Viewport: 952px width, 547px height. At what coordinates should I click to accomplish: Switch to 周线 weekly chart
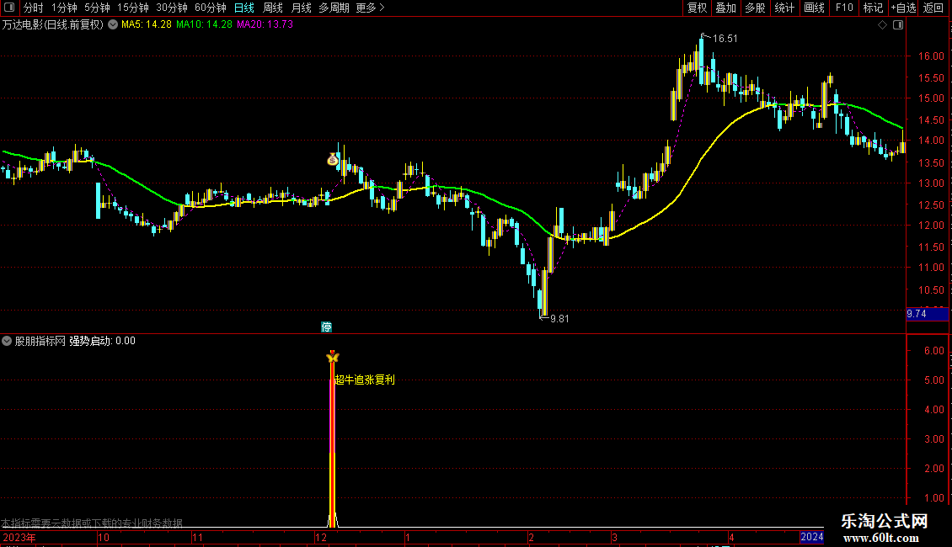[x=273, y=8]
